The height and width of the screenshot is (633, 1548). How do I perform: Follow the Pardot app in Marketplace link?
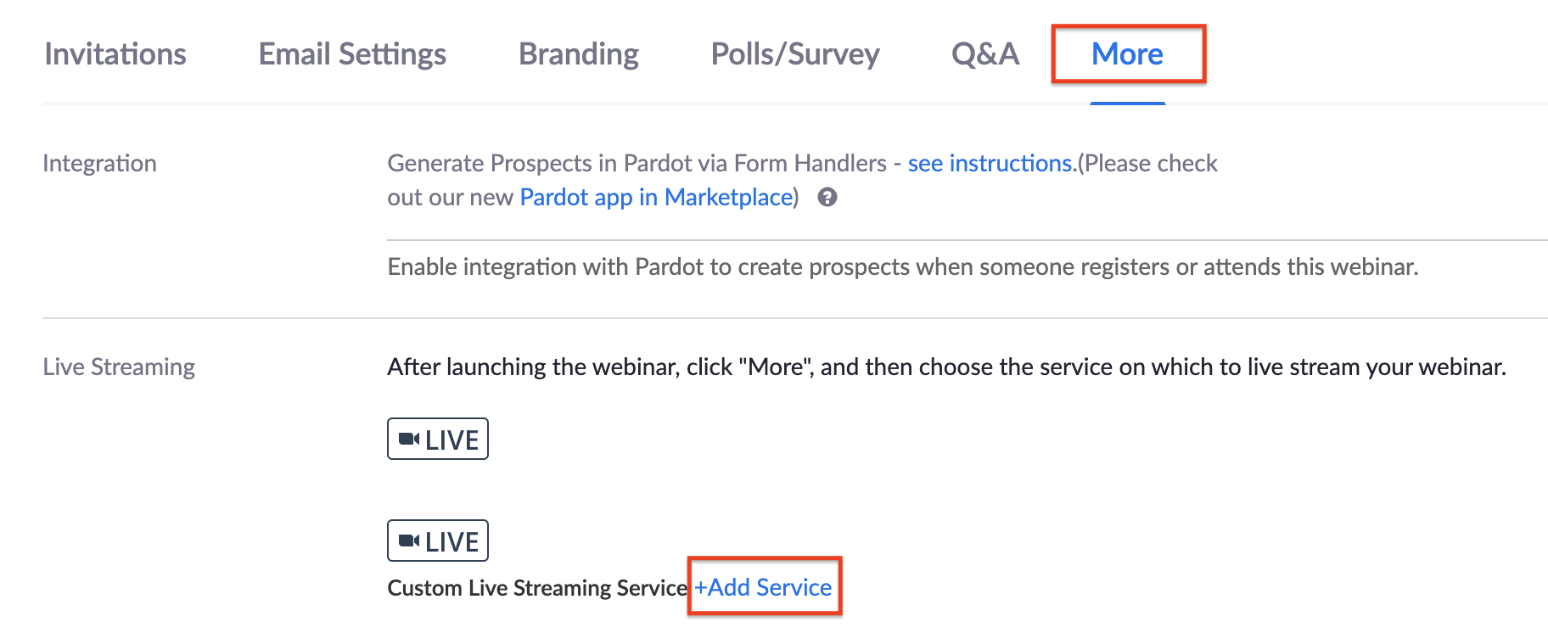click(x=656, y=197)
